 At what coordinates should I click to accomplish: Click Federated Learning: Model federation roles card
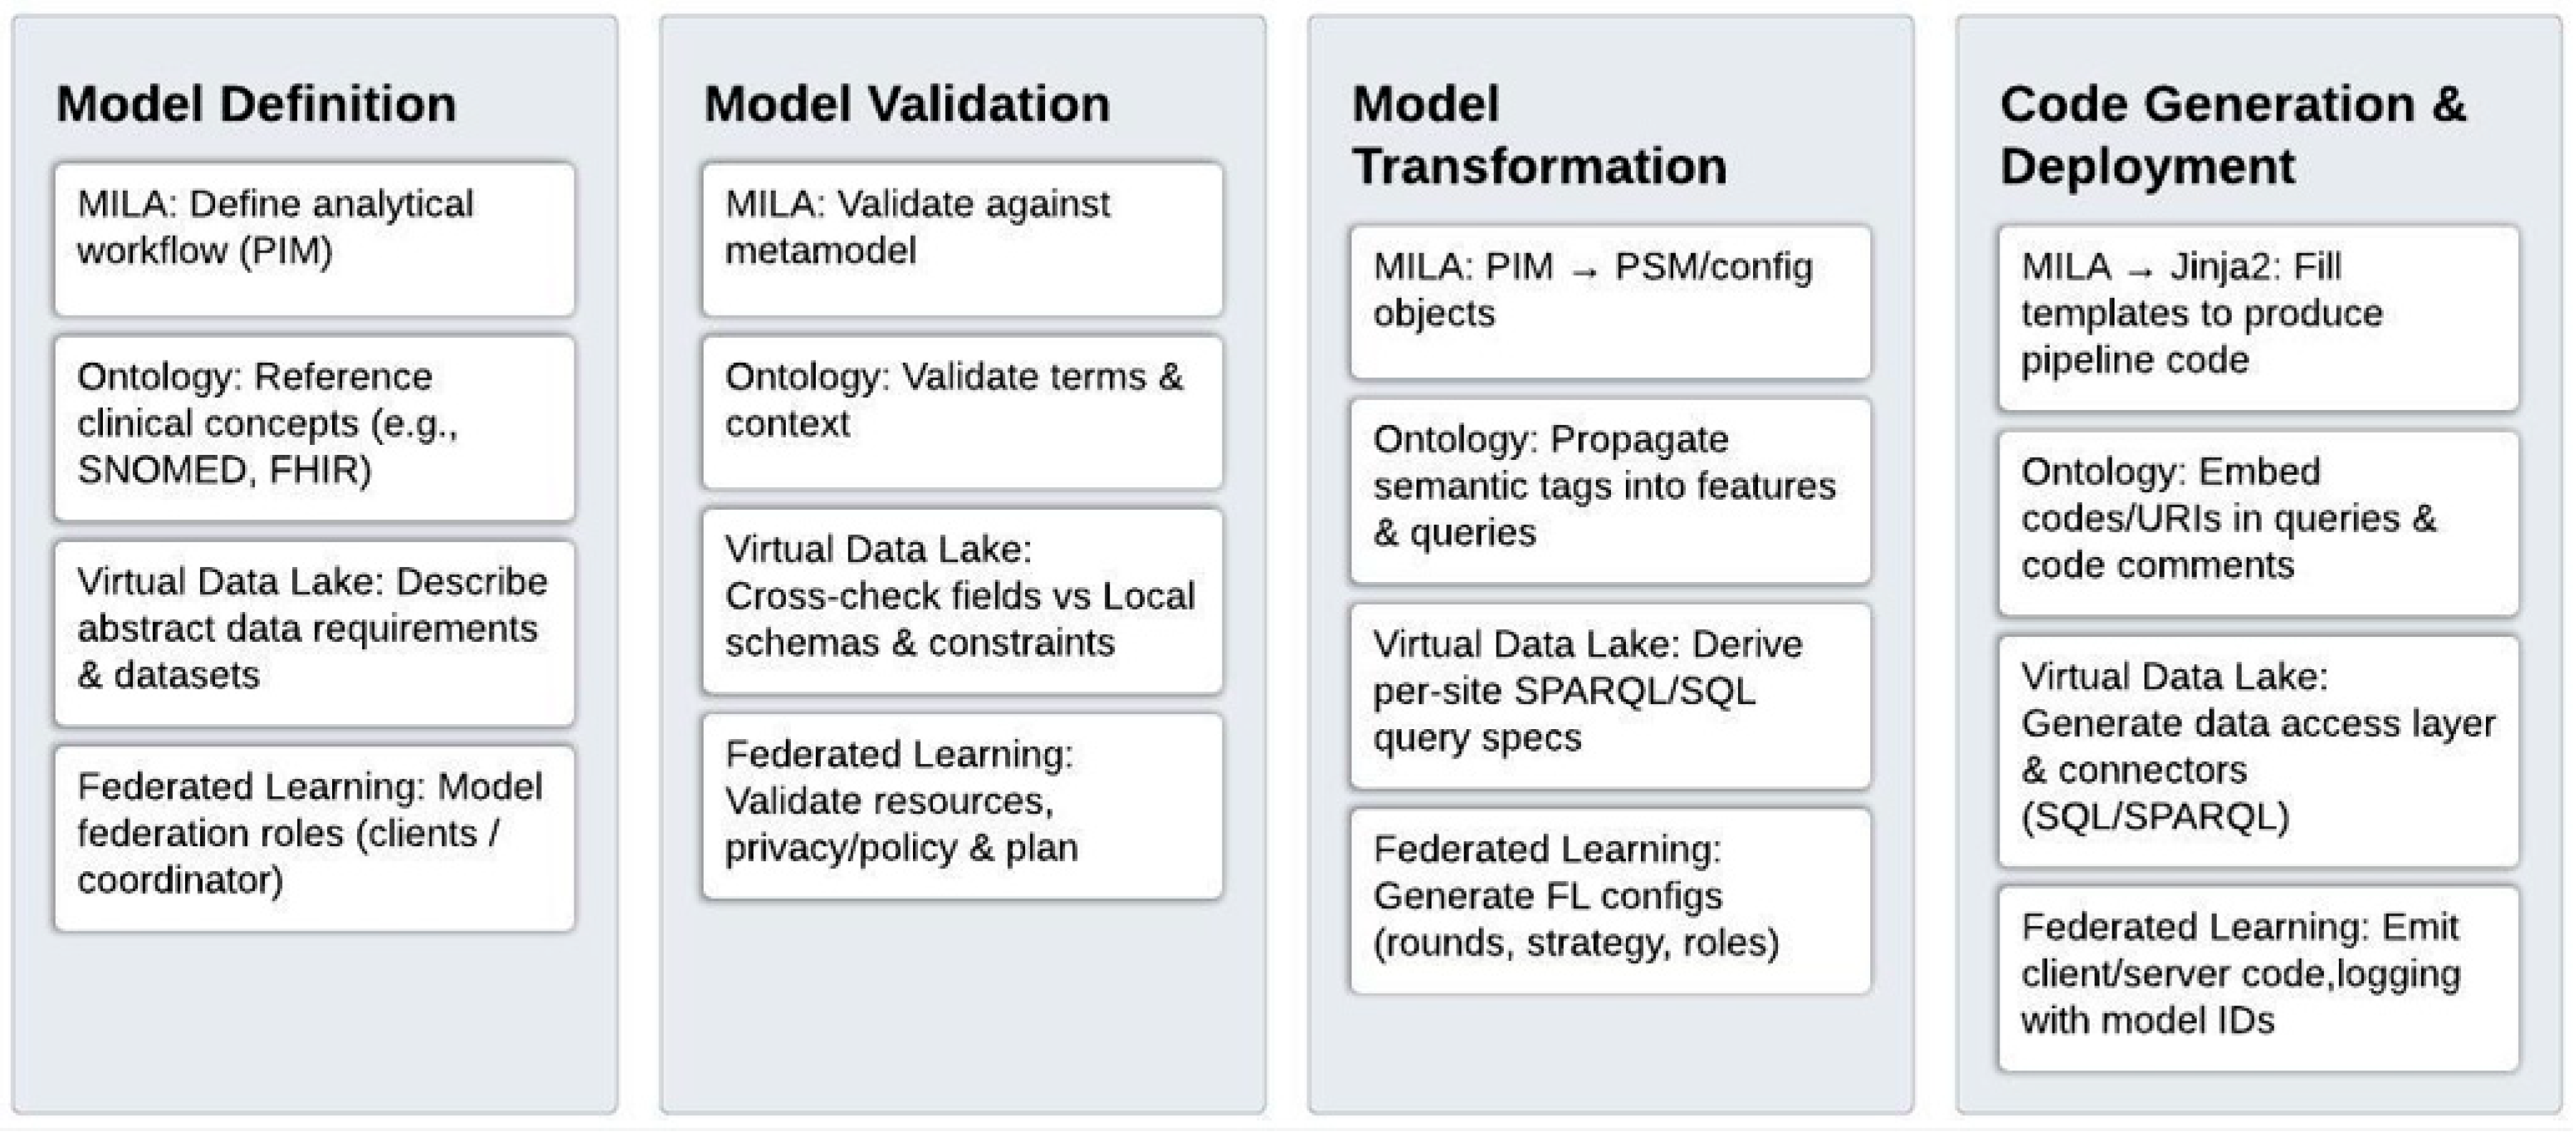315,839
